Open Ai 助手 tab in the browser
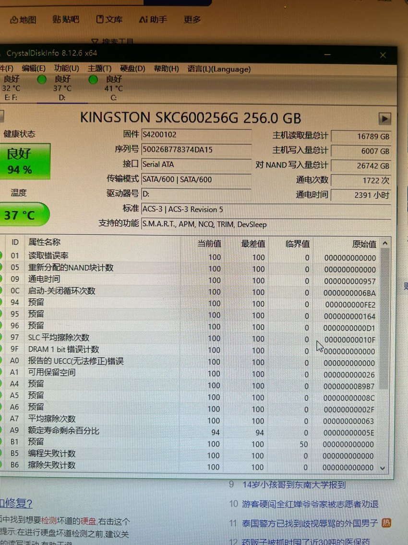This screenshot has width=408, height=545. [153, 19]
